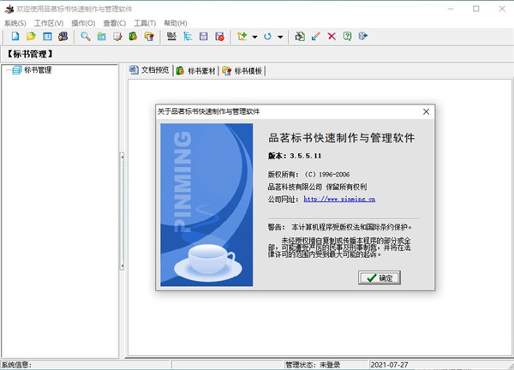Open the 帮助(H) menu

point(176,23)
